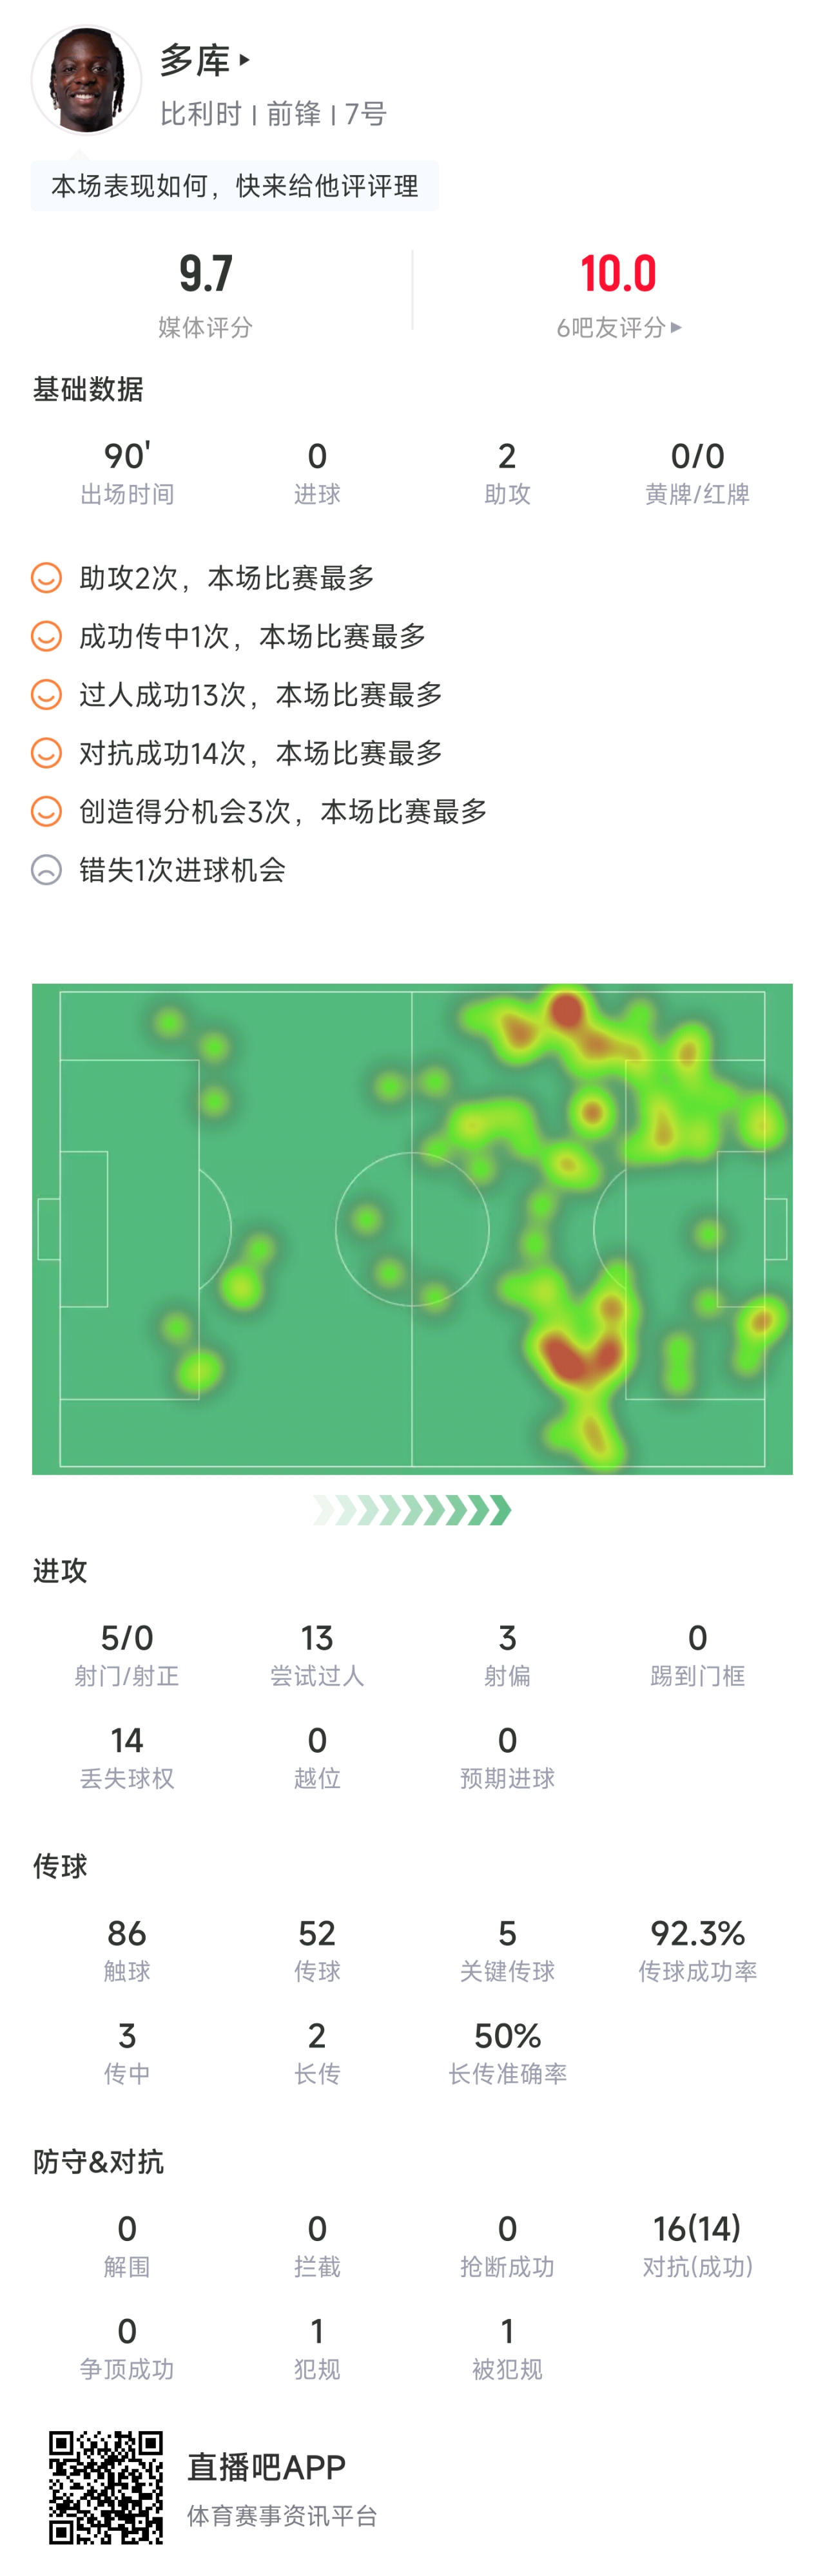Tap the smiley icon beside 过人成功13次
Screen dimensions: 825x2576
click(x=46, y=694)
